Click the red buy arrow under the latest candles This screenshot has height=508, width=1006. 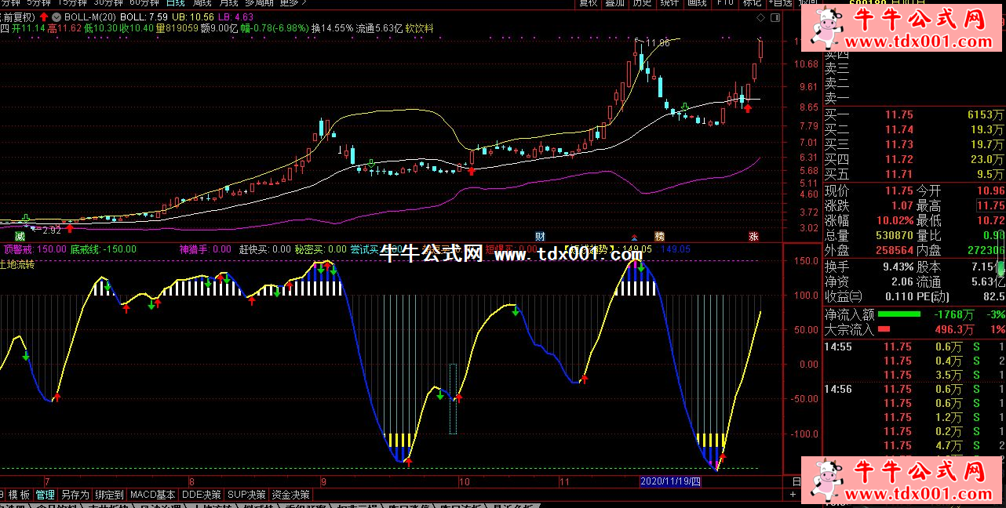click(748, 107)
